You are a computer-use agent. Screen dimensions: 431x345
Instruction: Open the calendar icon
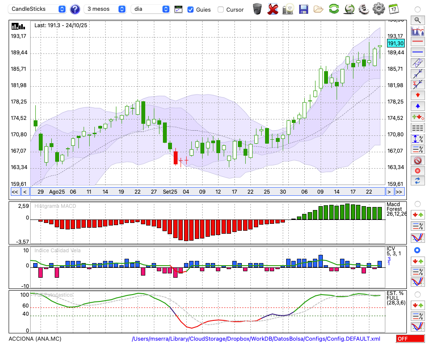click(394, 9)
